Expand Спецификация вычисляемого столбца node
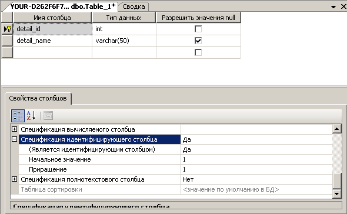This screenshot has width=347, height=214. click(14, 129)
